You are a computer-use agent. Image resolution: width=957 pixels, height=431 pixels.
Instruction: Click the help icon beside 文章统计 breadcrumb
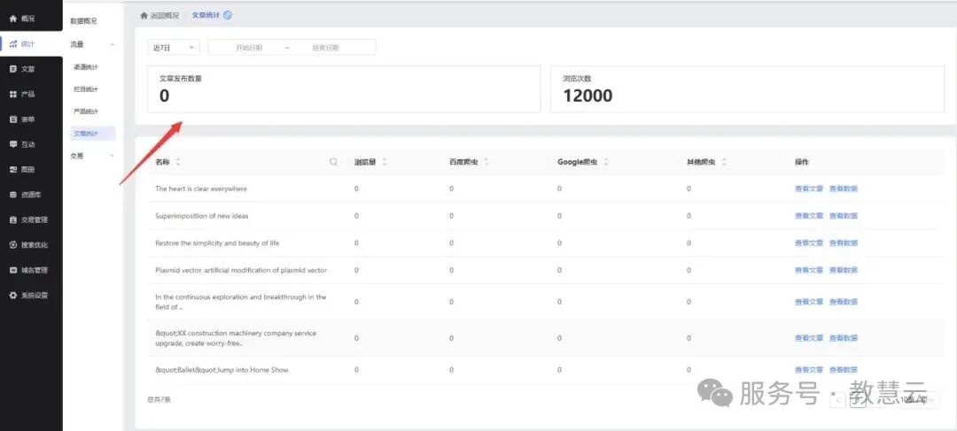[228, 15]
